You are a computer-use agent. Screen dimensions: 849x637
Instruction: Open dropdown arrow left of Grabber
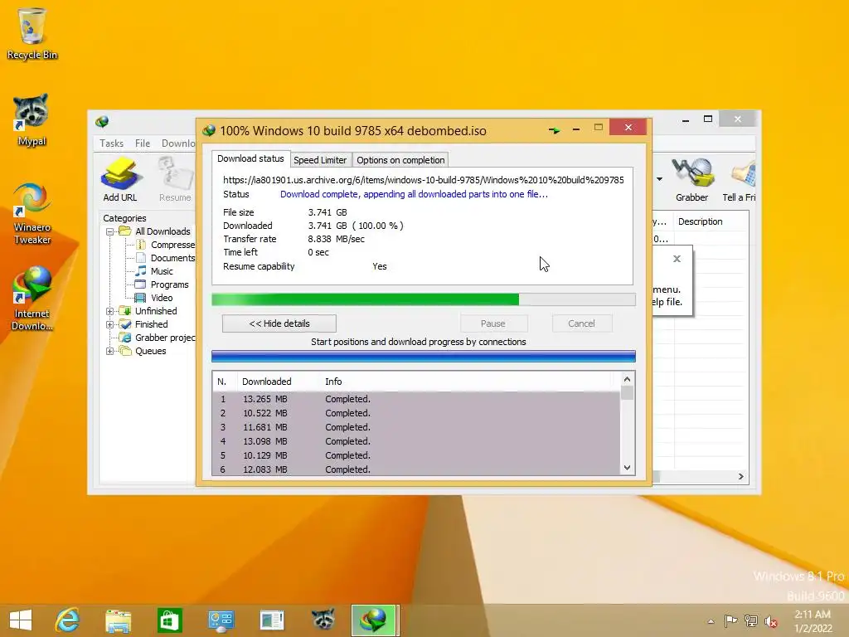tap(659, 179)
